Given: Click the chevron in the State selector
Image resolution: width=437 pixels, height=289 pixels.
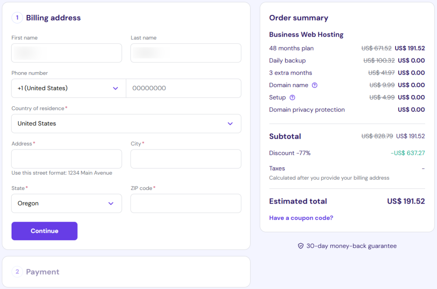Looking at the screenshot, I should pyautogui.click(x=111, y=204).
